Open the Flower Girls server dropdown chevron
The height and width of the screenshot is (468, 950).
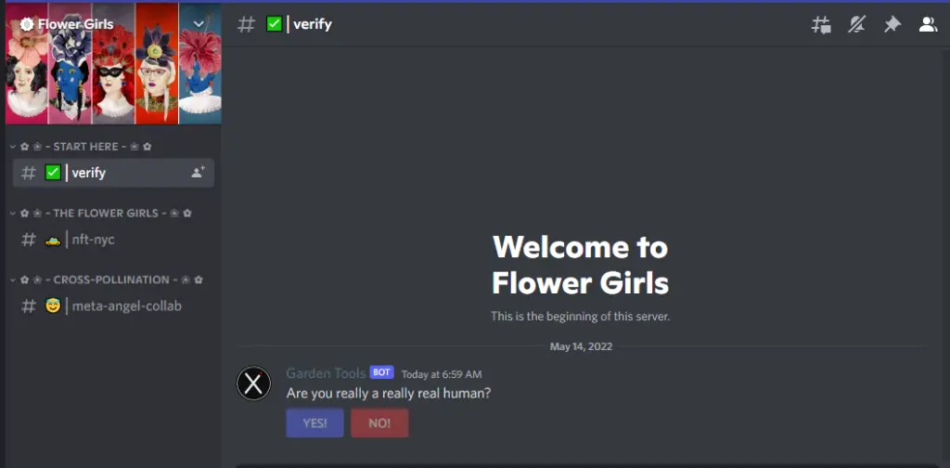[x=199, y=24]
